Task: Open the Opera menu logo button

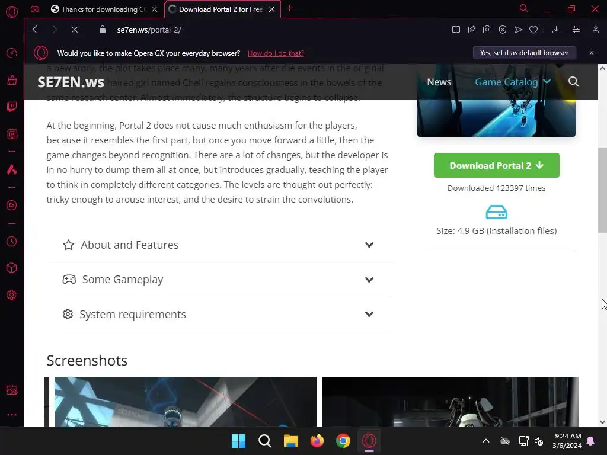Action: 12,12
